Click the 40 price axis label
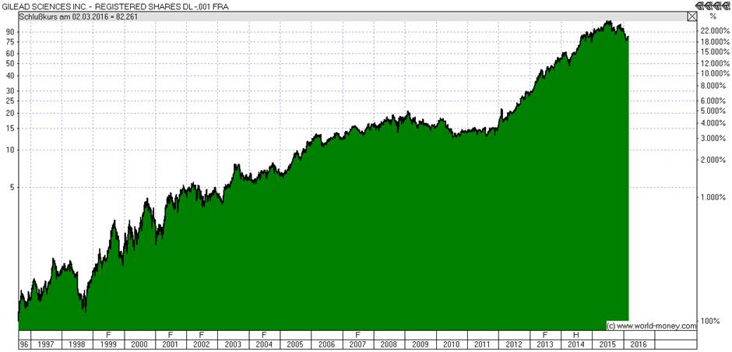Screen dimensions: 732x352 click(x=11, y=76)
